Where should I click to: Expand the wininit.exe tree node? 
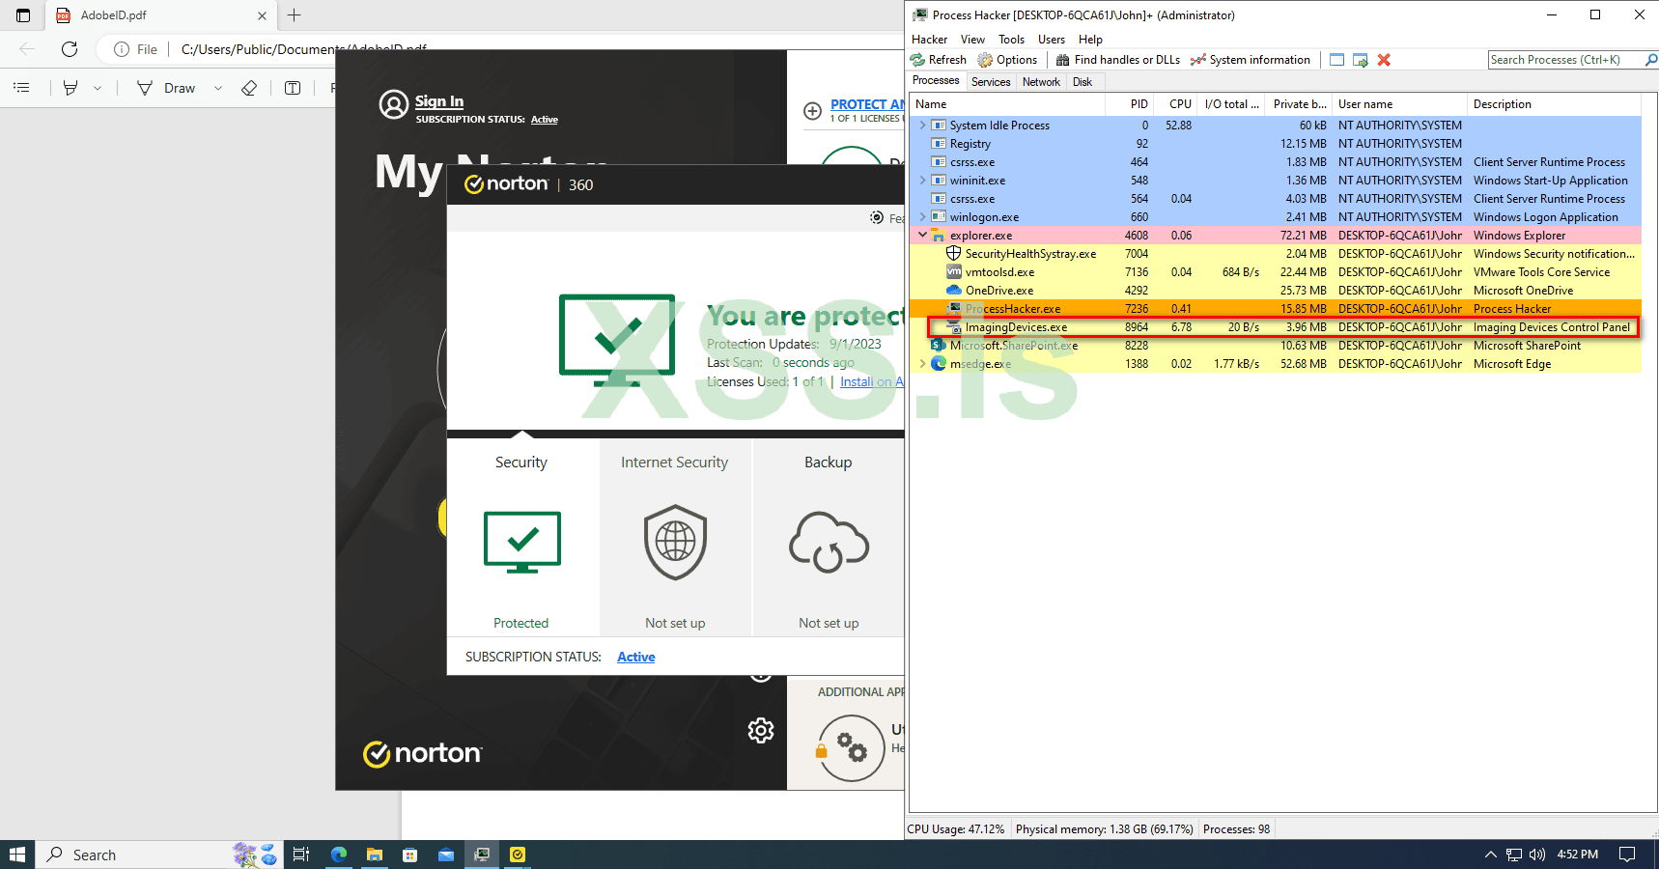coord(922,181)
